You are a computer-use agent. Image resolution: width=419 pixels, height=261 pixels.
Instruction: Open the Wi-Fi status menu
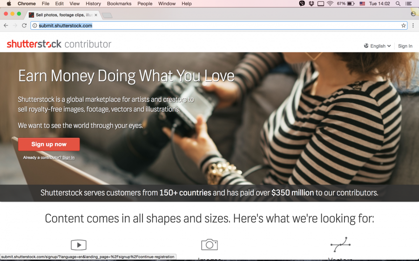[330, 3]
